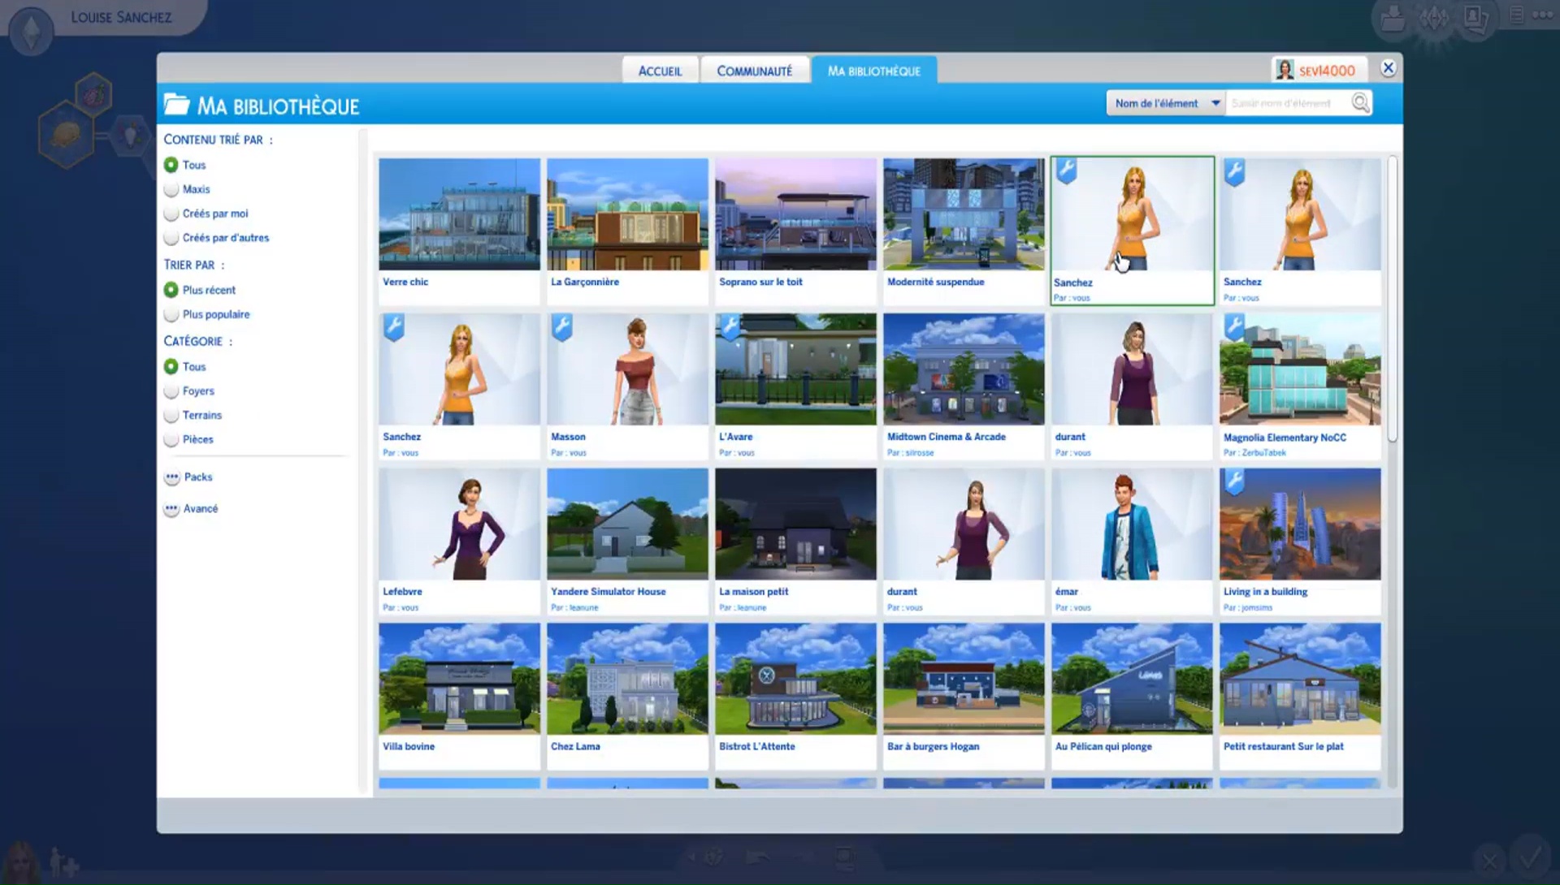Switch to the Accueil tab
The height and width of the screenshot is (885, 1560).
[x=660, y=71]
